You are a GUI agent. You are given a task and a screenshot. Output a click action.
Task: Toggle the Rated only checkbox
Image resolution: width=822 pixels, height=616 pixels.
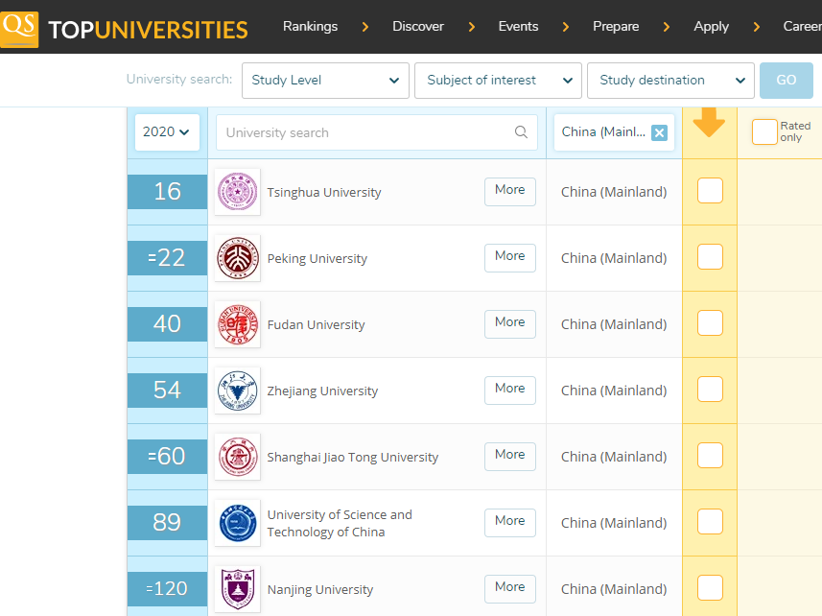pyautogui.click(x=764, y=131)
